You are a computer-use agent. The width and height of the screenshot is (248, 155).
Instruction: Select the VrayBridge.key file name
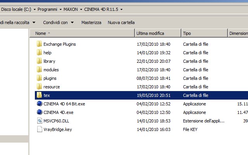coord(58,129)
